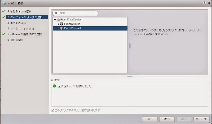This screenshot has width=212, height=124.
Task: Open the help question mark icon
Action: (204, 3)
